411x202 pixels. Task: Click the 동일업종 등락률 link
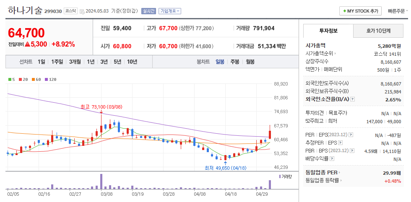pos(322,181)
